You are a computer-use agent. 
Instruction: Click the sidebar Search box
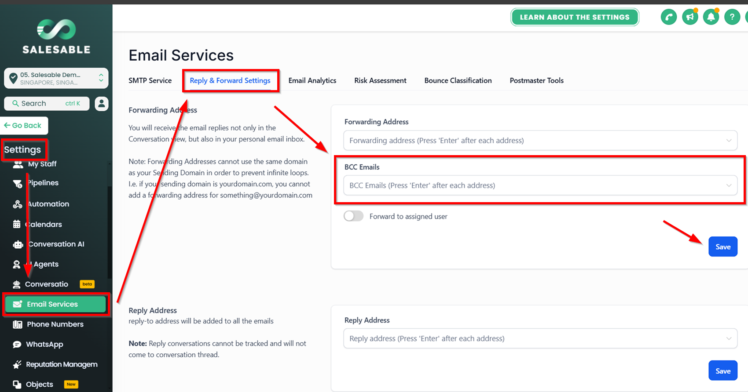[x=47, y=104]
